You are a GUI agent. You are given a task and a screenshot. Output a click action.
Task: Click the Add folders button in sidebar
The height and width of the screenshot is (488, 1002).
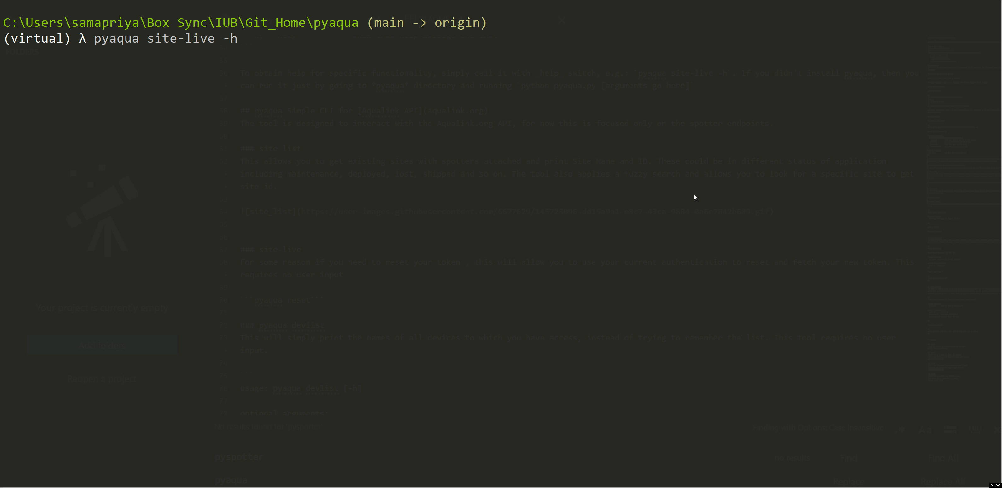[x=102, y=345]
